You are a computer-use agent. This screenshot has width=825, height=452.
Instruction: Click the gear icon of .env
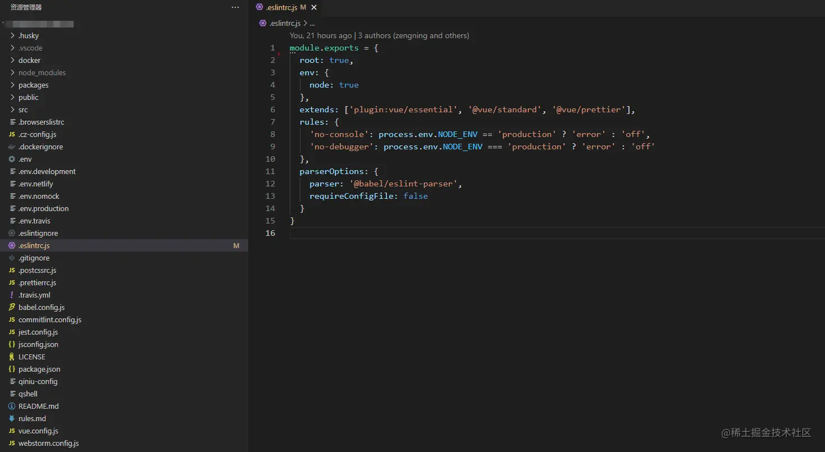(x=12, y=159)
